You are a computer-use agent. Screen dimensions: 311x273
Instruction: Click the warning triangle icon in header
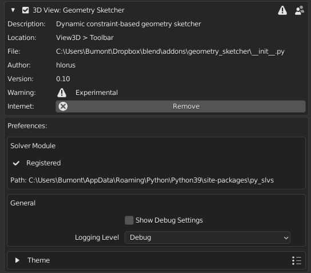pos(282,10)
